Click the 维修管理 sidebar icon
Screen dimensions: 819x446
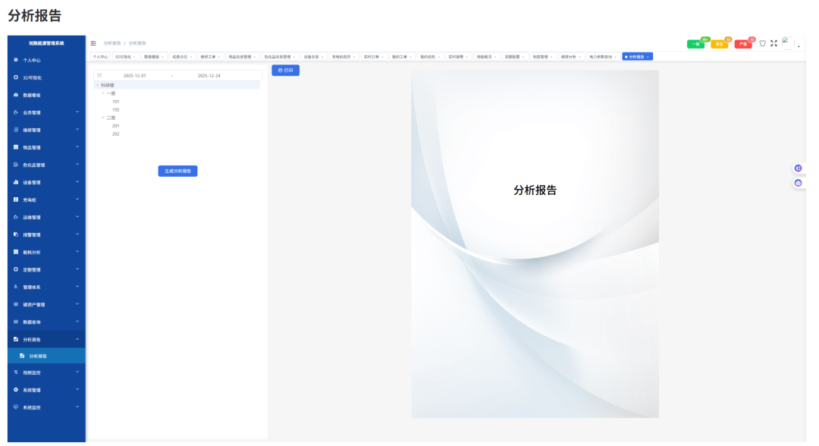click(x=16, y=130)
